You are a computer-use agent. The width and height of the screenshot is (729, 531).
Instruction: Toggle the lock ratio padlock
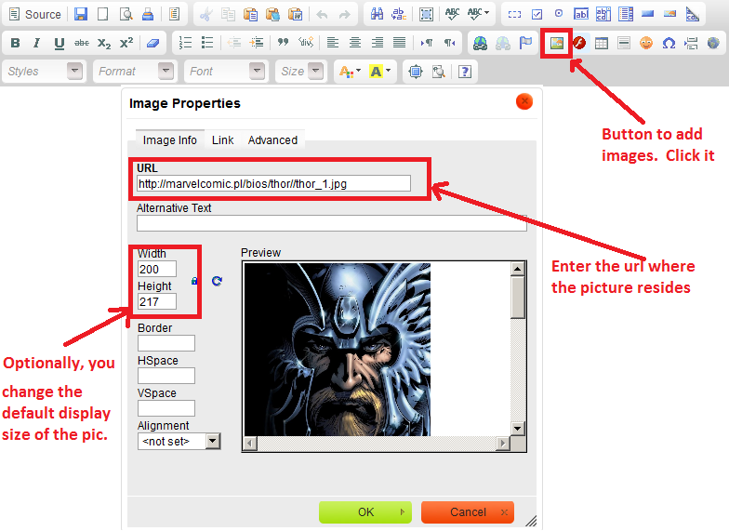[195, 280]
